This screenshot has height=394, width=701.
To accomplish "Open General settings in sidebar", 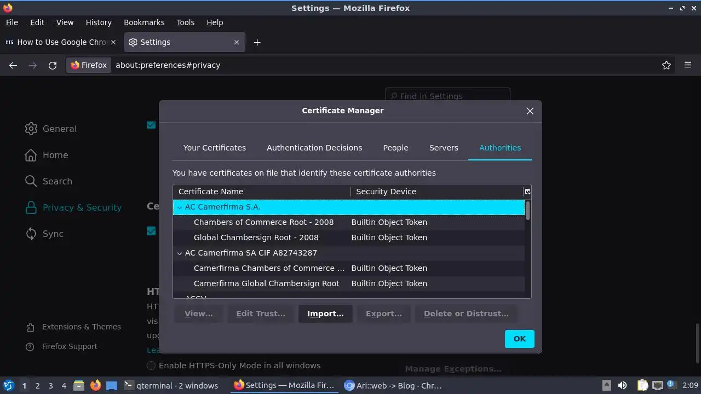I will 51,129.
